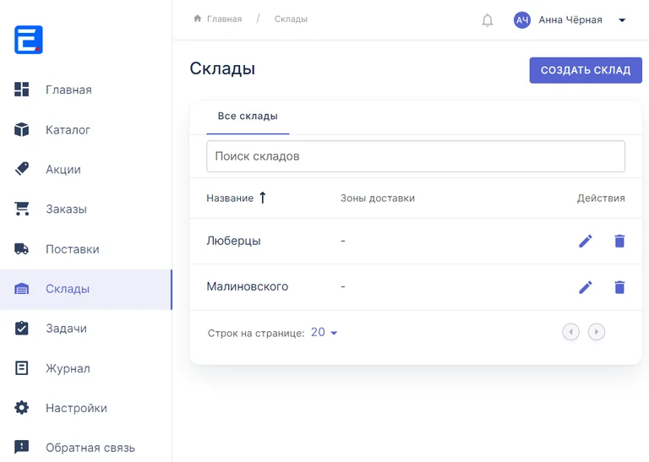
Task: Open rows per page dropdown showing 20
Action: (324, 332)
